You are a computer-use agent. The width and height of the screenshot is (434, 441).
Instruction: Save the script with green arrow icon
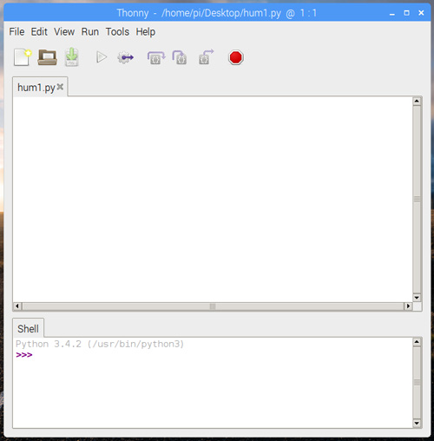coord(71,57)
